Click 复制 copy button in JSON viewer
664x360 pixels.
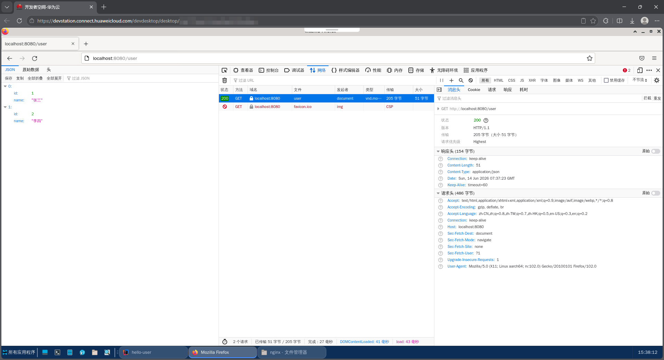pos(20,78)
